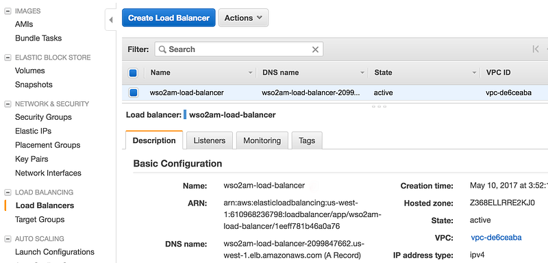Toggle the select-all checkbox in header
The image size is (548, 263).
coord(133,73)
